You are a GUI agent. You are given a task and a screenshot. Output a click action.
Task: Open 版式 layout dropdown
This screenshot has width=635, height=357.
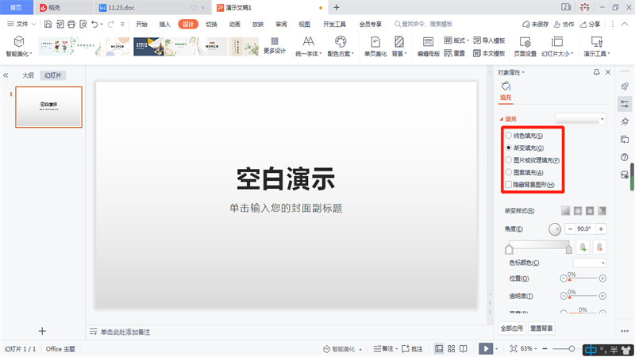coord(456,40)
